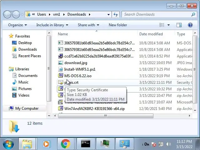Open the Share with menu
Screen dimensions: 200x150
[x=88, y=25]
